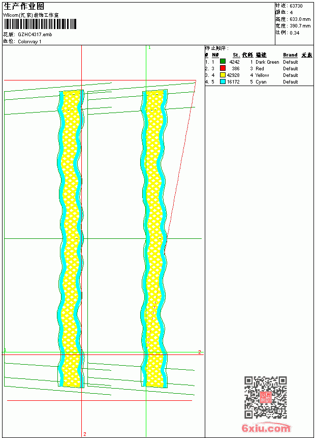Click the Red color swatch

(223, 68)
